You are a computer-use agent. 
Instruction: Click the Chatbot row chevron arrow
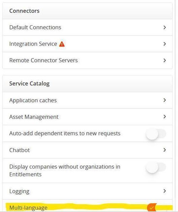165,150
